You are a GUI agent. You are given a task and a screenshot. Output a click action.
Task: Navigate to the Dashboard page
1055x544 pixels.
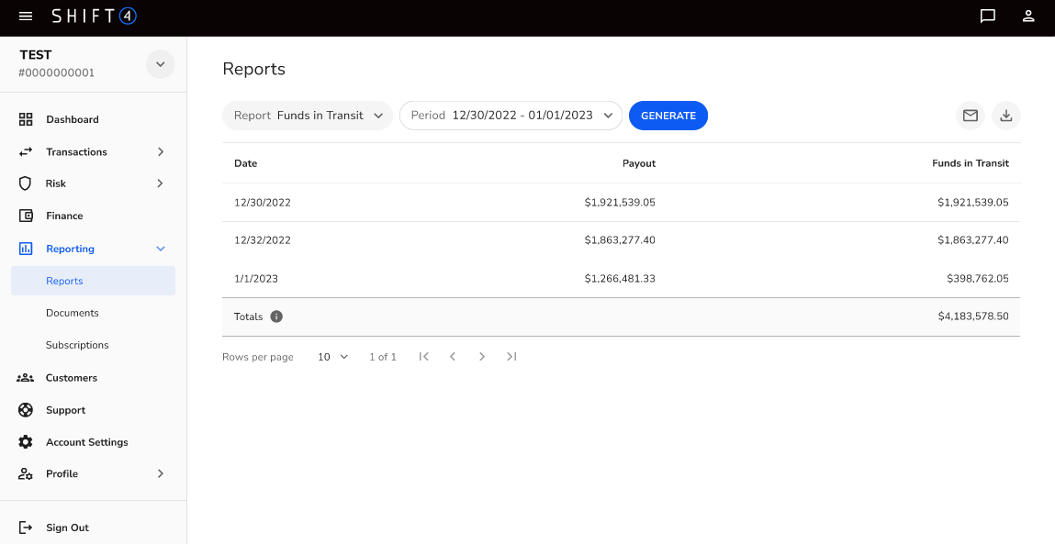(73, 119)
